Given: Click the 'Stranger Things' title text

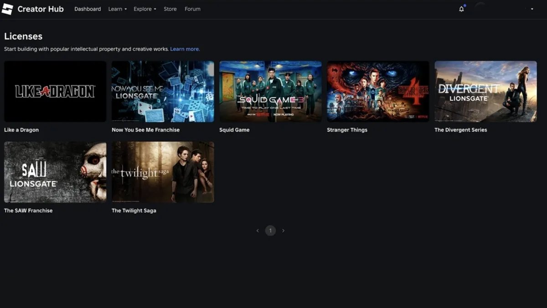Looking at the screenshot, I should click(347, 130).
